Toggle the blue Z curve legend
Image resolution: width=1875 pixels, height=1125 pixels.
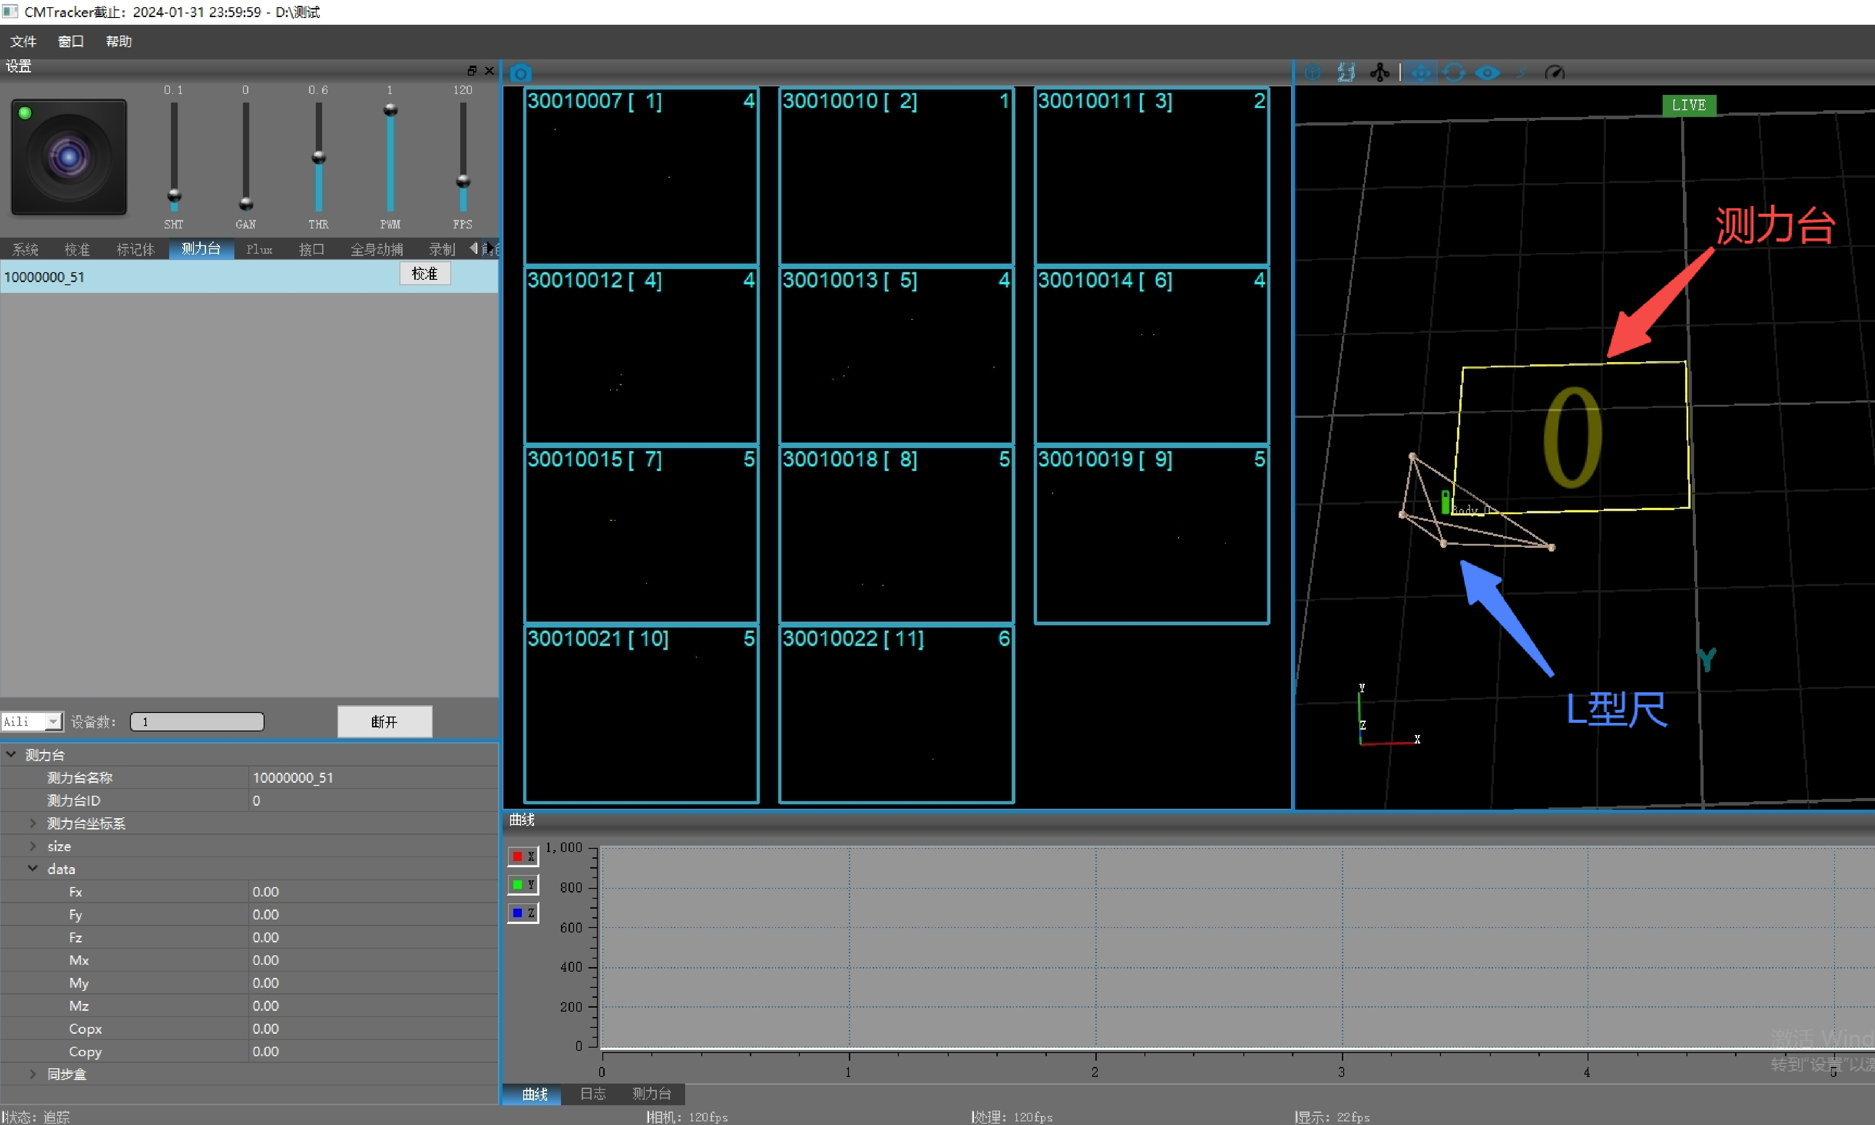(522, 913)
